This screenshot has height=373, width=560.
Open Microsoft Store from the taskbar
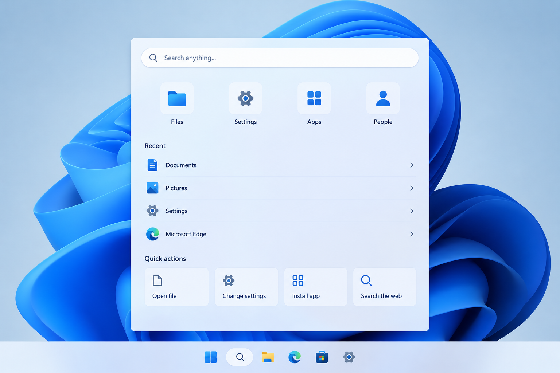(x=322, y=357)
